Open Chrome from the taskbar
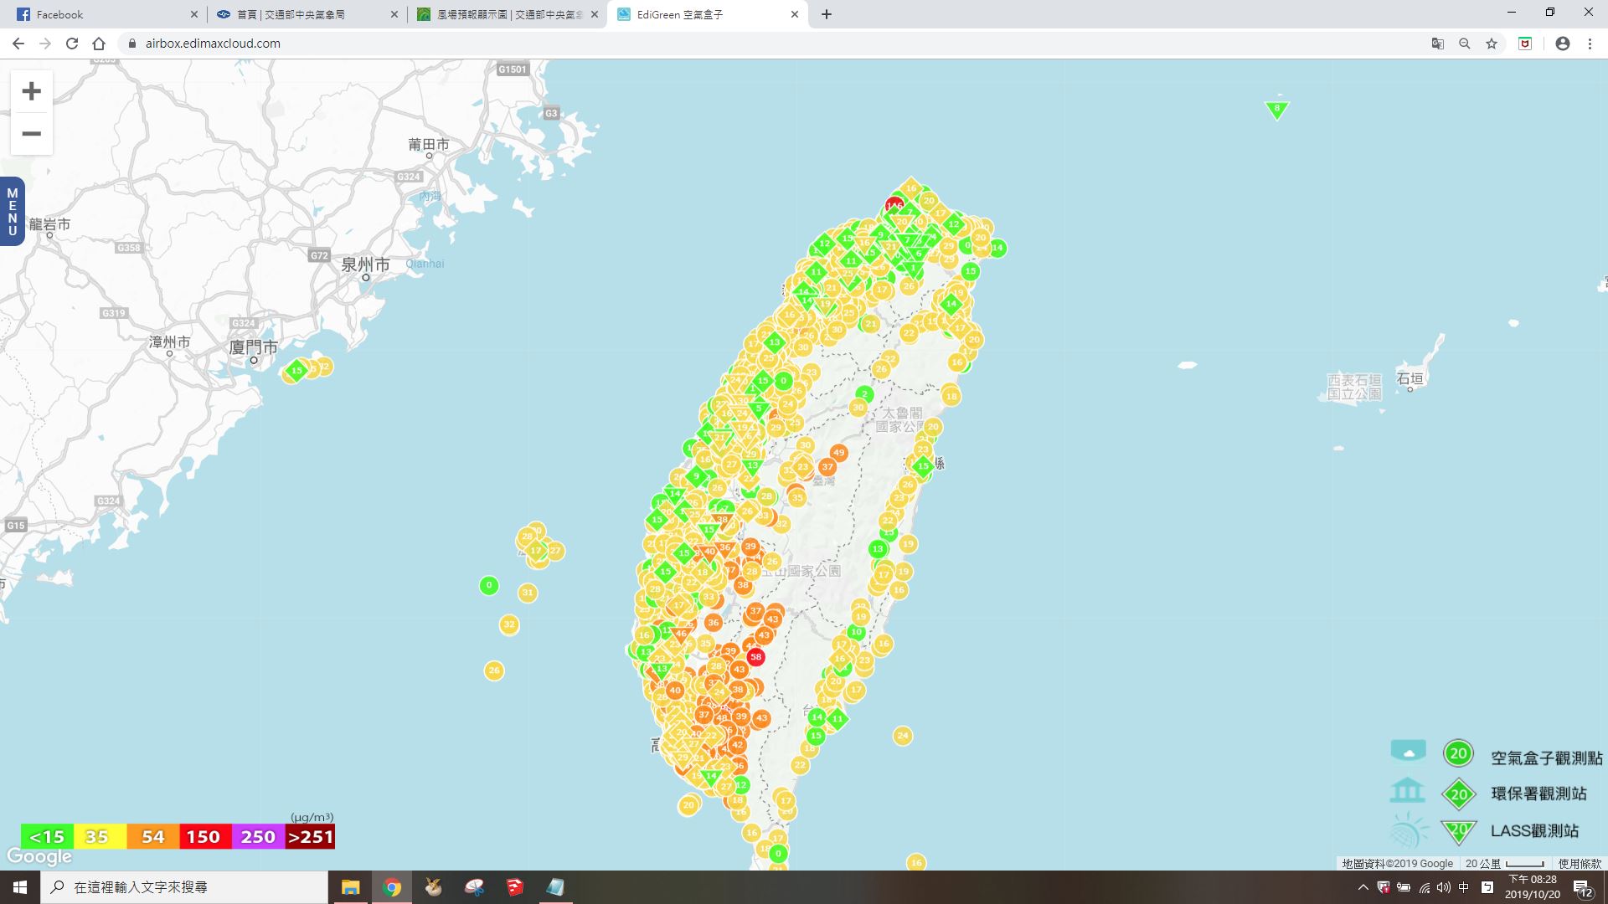The height and width of the screenshot is (904, 1608). click(391, 887)
